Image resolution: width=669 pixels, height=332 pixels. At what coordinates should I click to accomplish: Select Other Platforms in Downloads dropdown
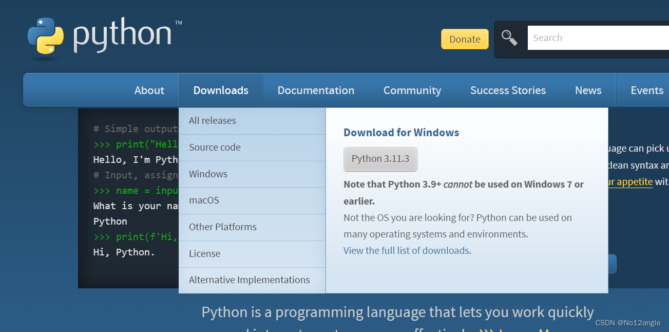click(x=252, y=227)
